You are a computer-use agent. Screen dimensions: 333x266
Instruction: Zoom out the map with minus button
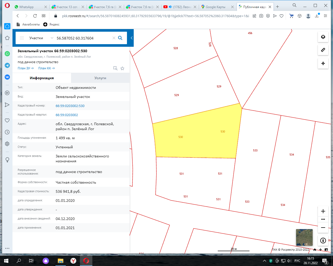point(323,228)
